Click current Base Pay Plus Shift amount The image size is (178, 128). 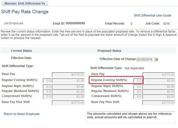(68, 103)
